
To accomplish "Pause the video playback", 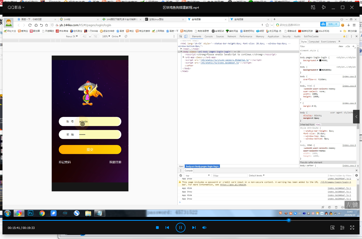I will click(180, 227).
